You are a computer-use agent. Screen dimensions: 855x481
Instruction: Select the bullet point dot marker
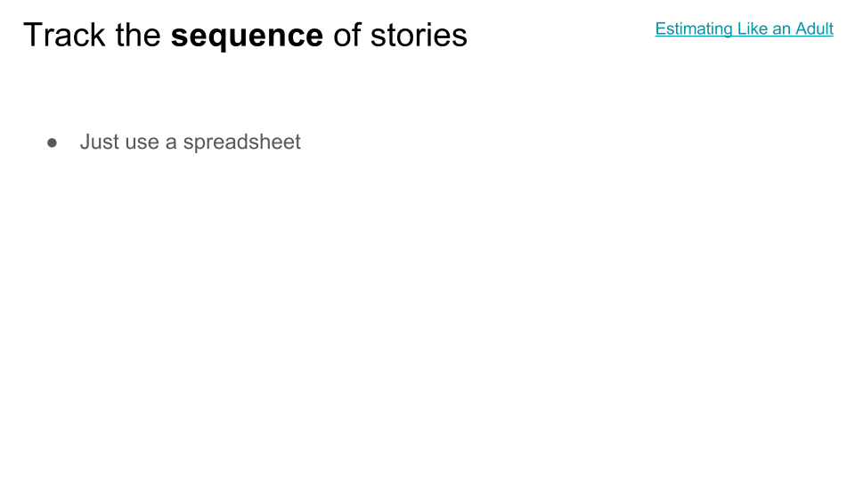(52, 143)
